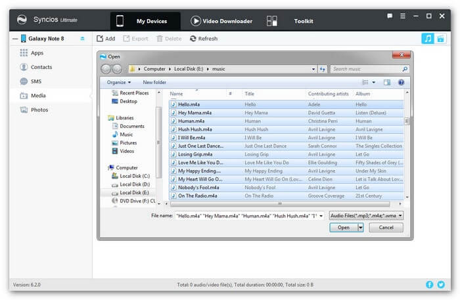The image size is (460, 300).
Task: Click the Cancel button
Action: point(386,227)
